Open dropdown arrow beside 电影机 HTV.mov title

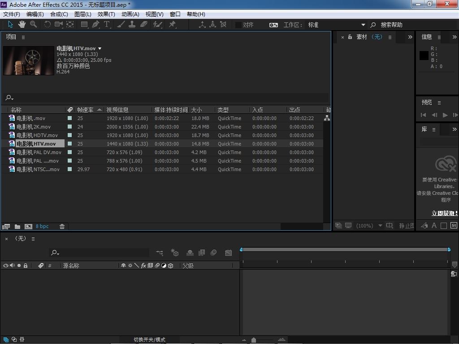point(100,48)
